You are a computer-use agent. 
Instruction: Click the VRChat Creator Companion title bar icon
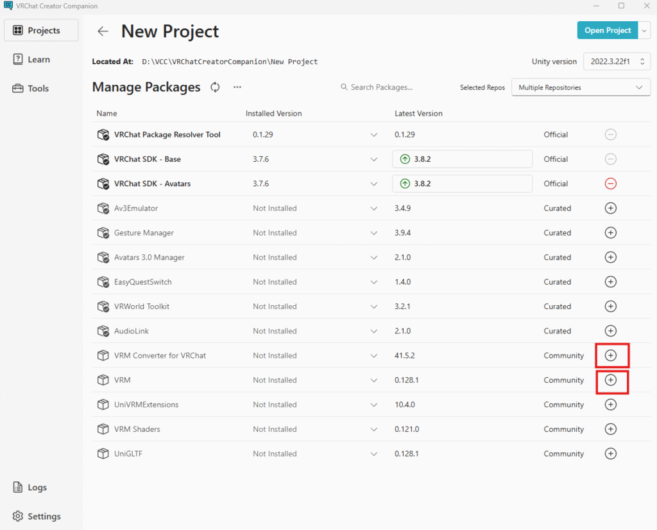(8, 6)
